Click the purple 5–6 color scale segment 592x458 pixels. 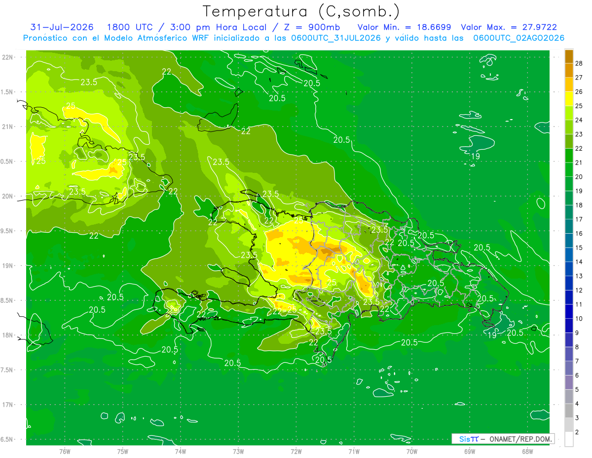click(569, 382)
